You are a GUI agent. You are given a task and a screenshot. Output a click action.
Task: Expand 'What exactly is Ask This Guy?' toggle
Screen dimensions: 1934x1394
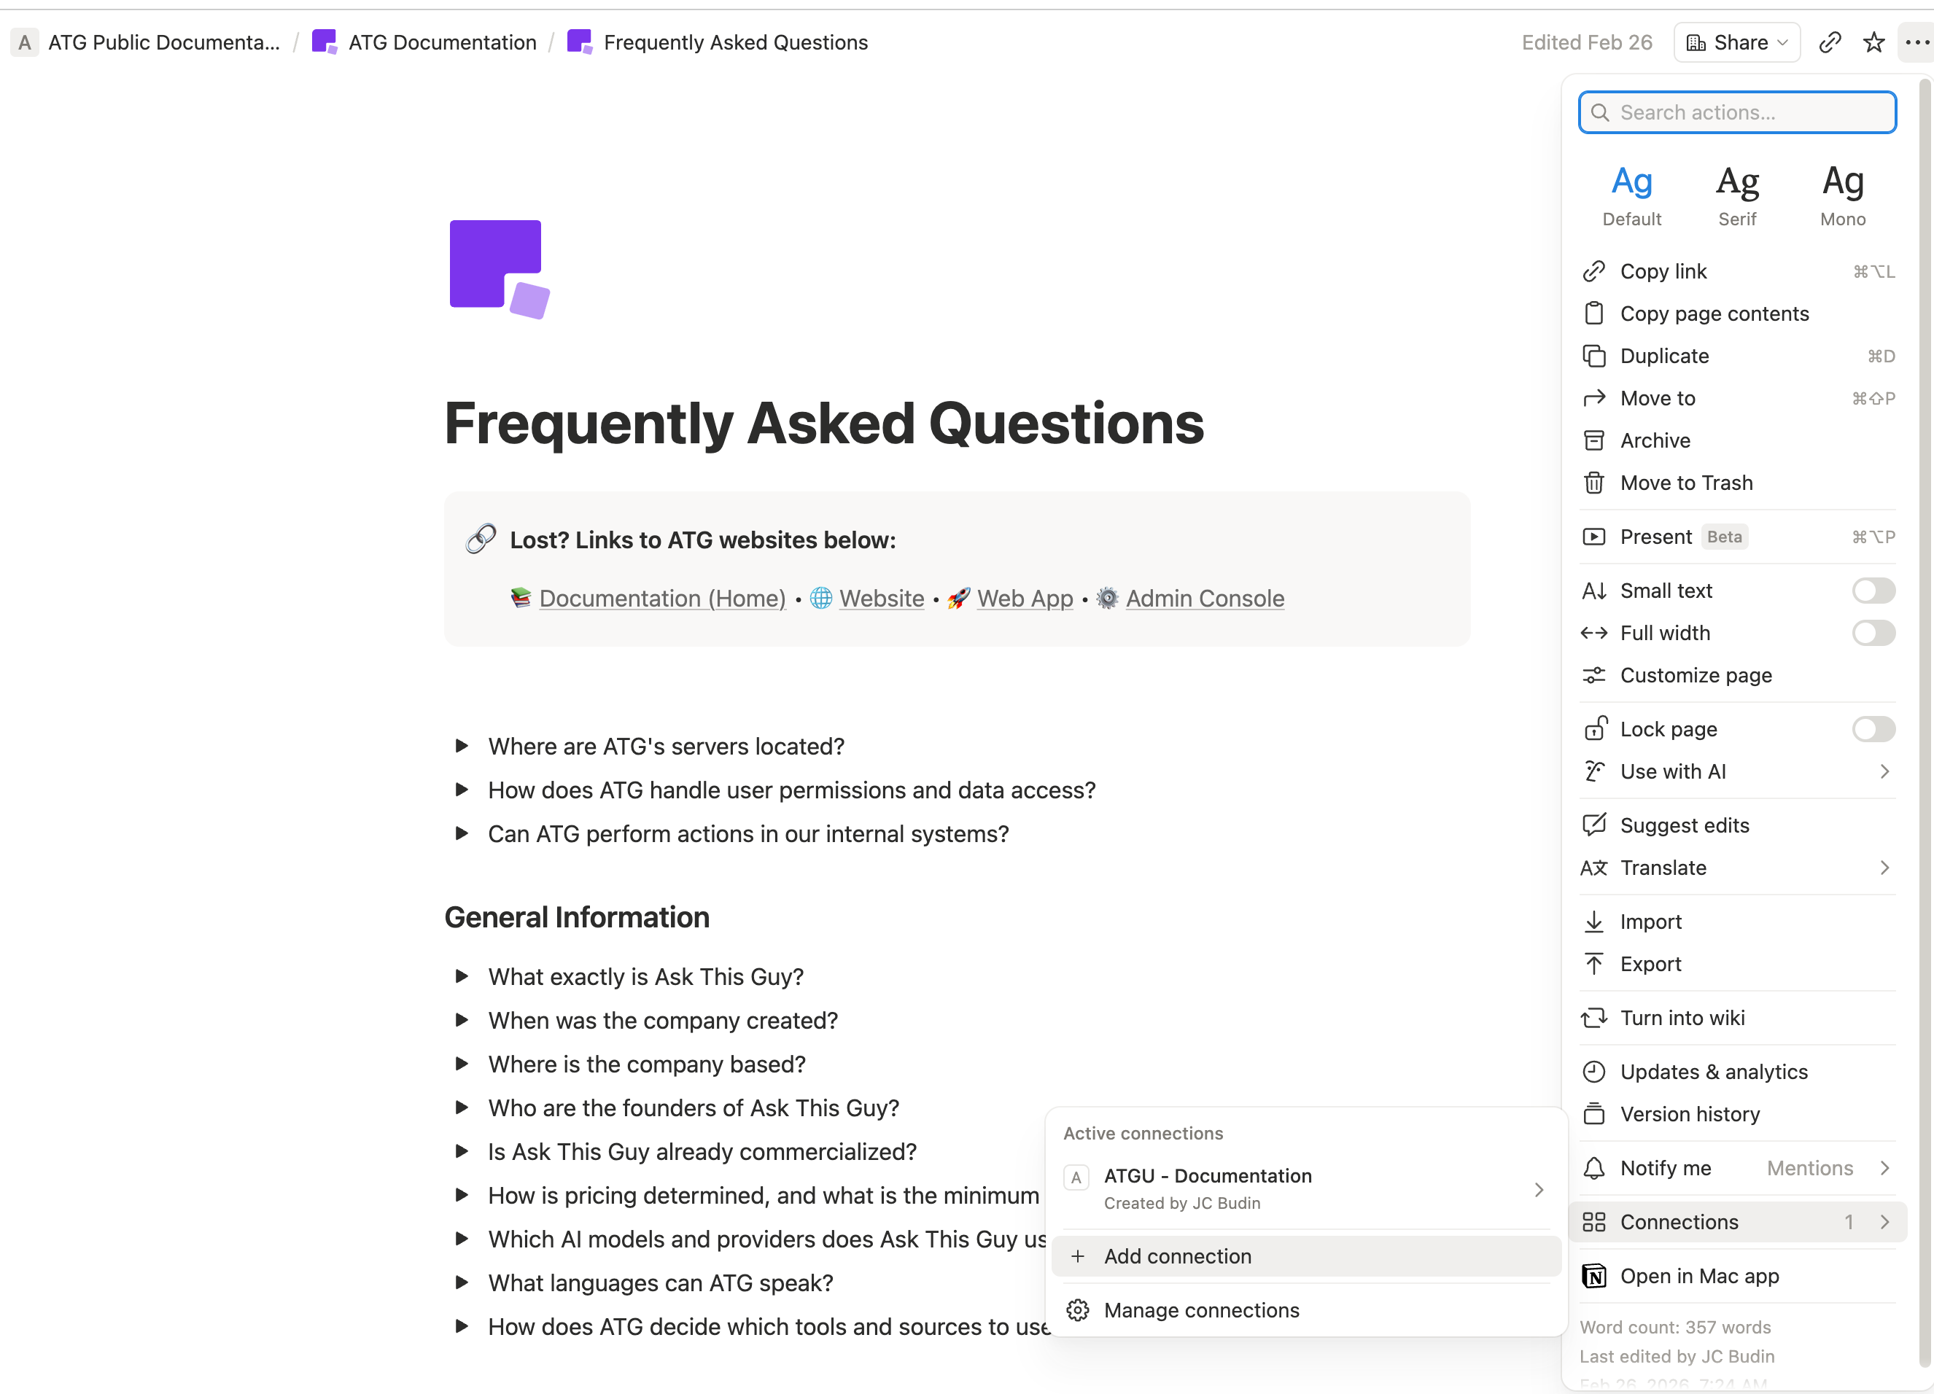(462, 976)
